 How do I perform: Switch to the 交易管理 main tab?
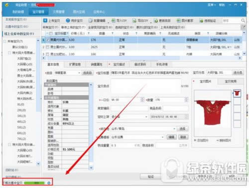59,12
